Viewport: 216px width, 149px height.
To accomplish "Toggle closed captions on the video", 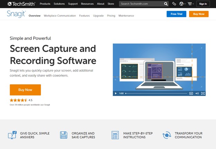I will click(x=191, y=93).
